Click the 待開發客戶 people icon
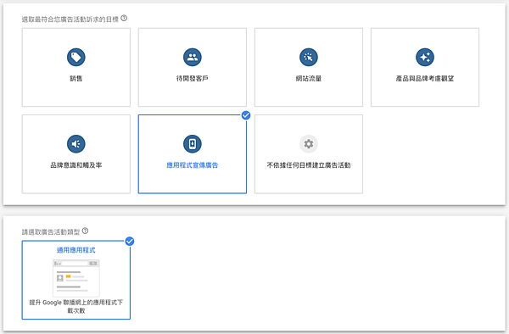The width and height of the screenshot is (509, 334). (x=193, y=57)
